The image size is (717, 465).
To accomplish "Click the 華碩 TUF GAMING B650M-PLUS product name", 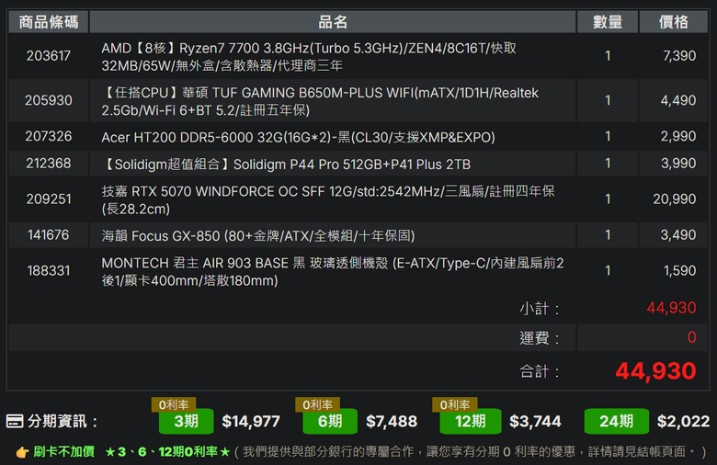I will click(320, 101).
